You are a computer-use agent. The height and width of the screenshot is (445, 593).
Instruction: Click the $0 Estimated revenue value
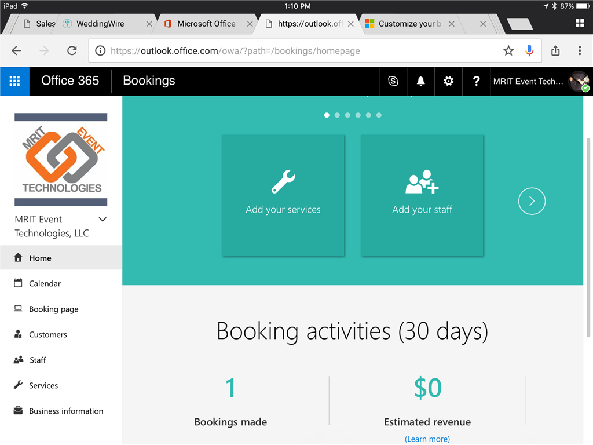coord(428,388)
